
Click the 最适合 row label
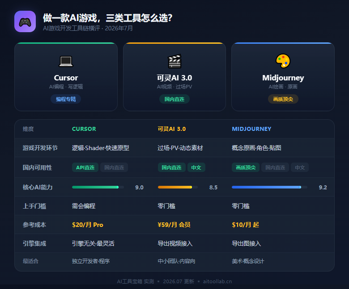tap(30, 261)
